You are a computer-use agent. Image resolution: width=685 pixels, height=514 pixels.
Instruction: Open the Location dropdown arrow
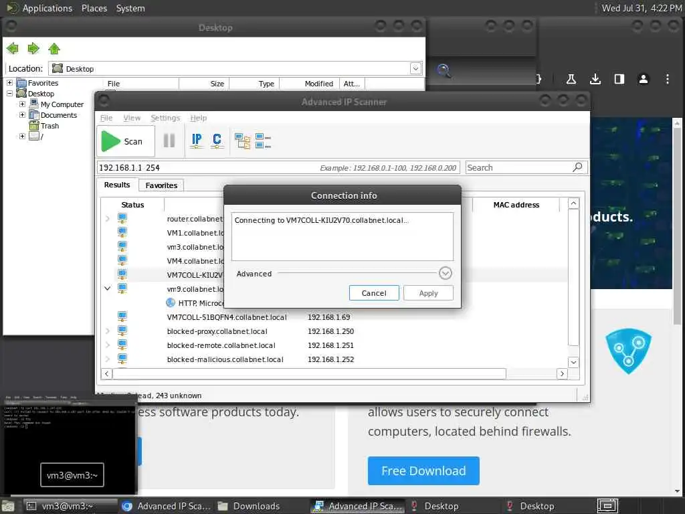415,69
